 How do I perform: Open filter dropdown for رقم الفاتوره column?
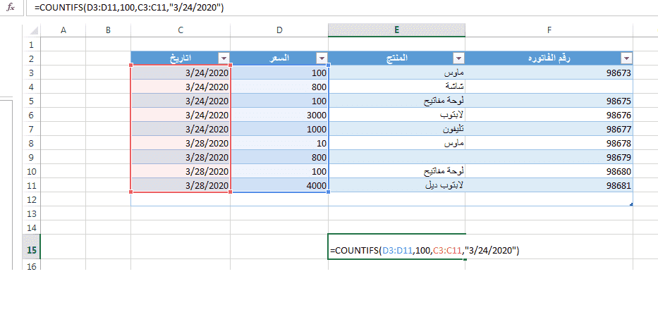626,58
